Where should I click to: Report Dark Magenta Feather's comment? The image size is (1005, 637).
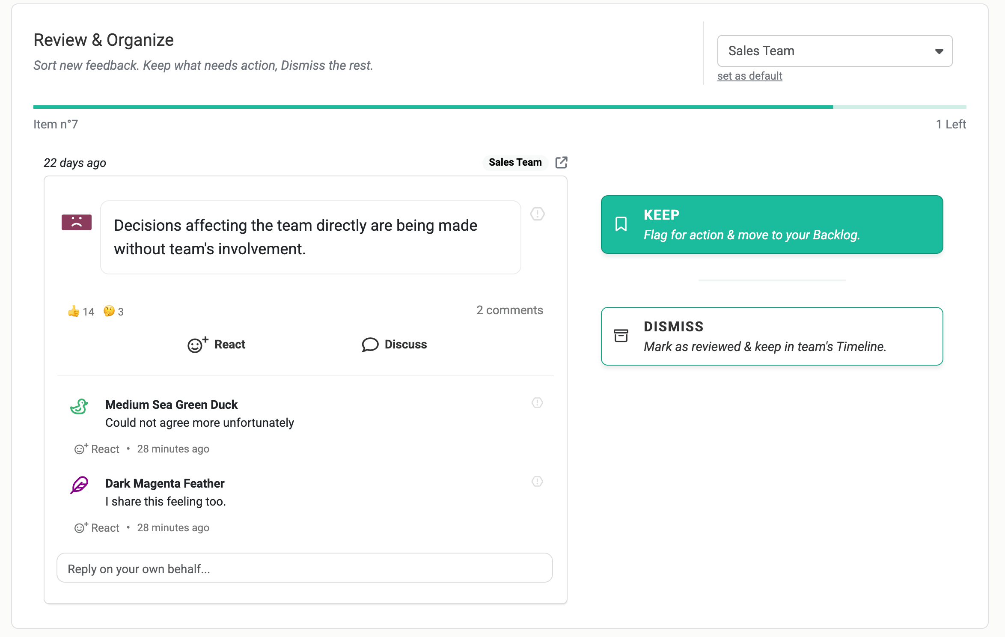point(537,481)
